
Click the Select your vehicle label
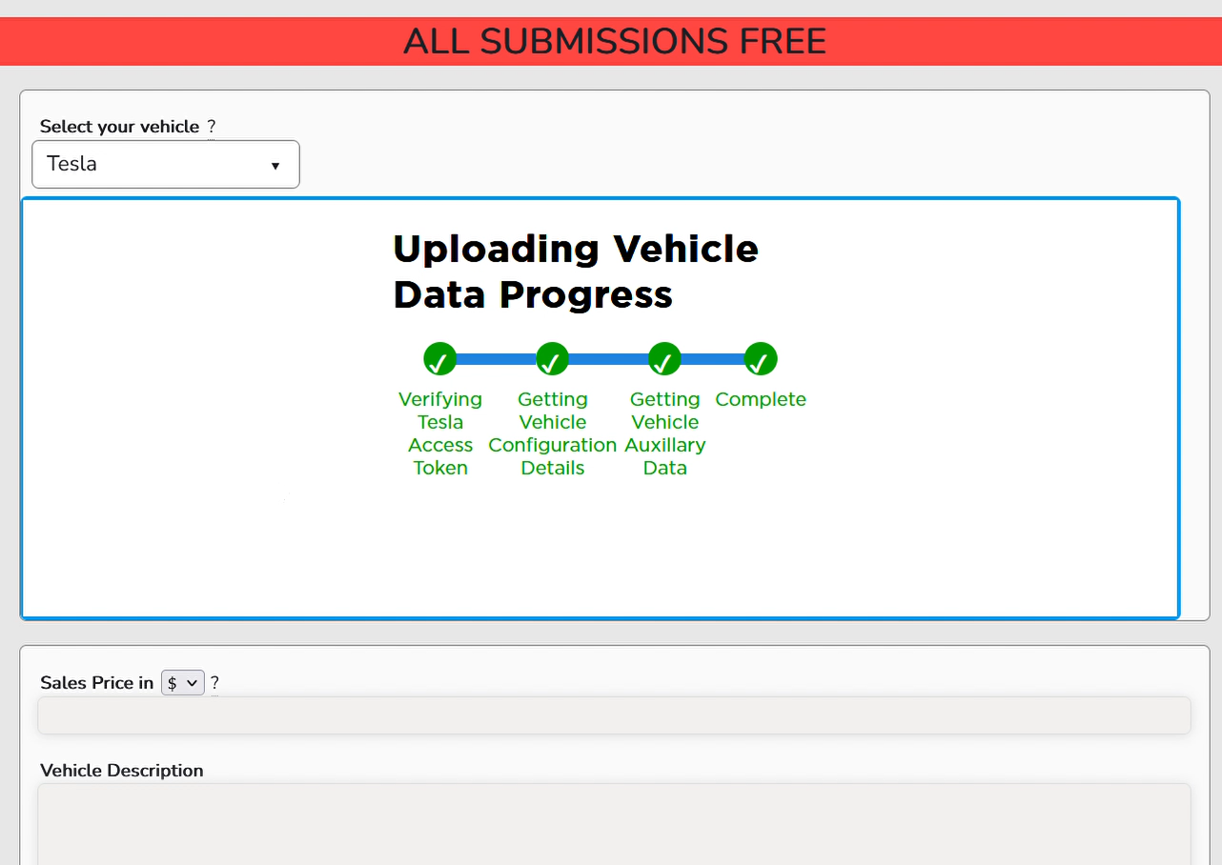[x=119, y=127]
